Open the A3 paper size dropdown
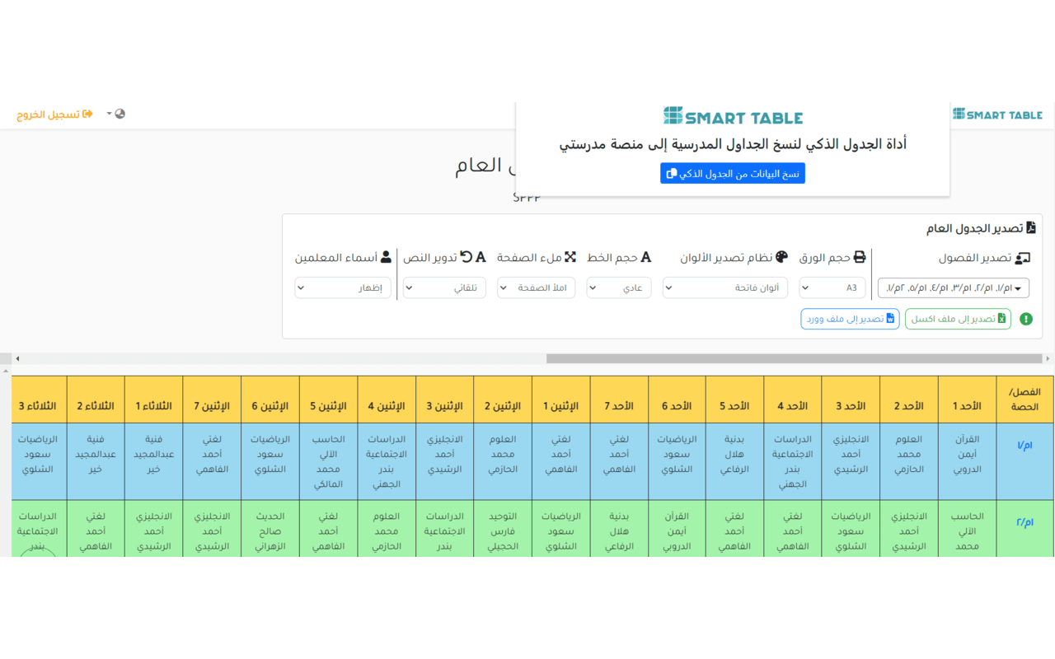This screenshot has height=659, width=1055. [832, 287]
